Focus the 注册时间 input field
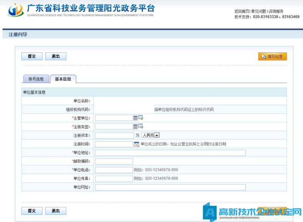 pyautogui.click(x=114, y=144)
